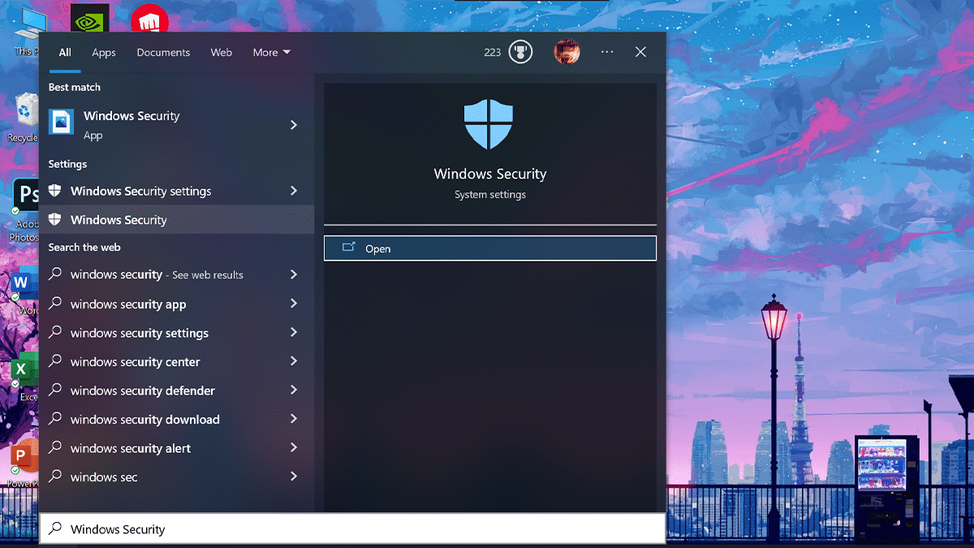The height and width of the screenshot is (548, 974).
Task: Expand arrow for 'windows security download'
Action: (x=294, y=419)
